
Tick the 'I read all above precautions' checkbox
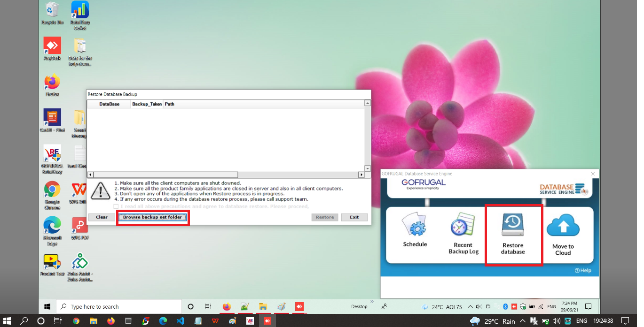pos(116,206)
